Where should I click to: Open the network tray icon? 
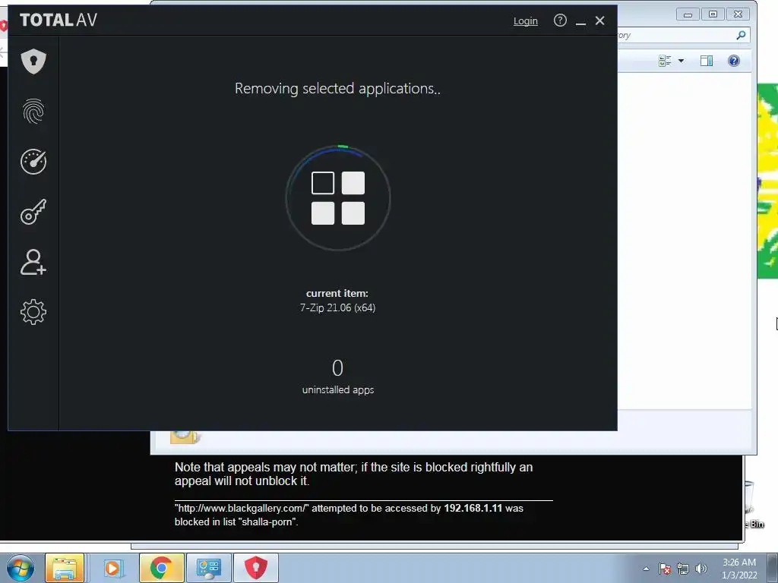(683, 569)
